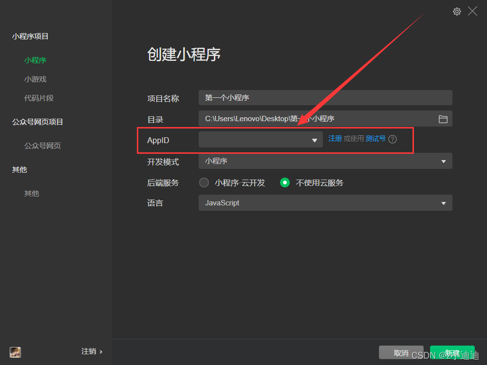Click 注销 to log out
Image resolution: width=487 pixels, height=365 pixels.
click(88, 351)
